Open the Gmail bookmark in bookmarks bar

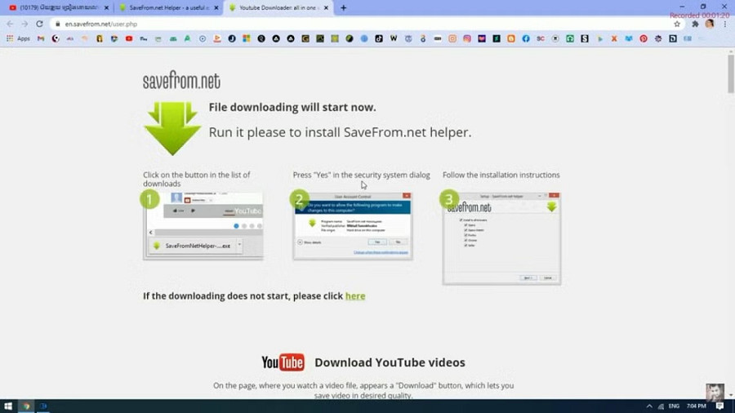click(x=41, y=38)
